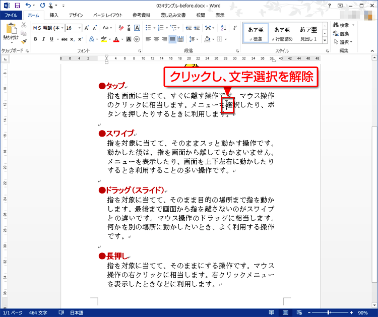
Task: Open the change case (Aa) menu
Action: point(107,28)
